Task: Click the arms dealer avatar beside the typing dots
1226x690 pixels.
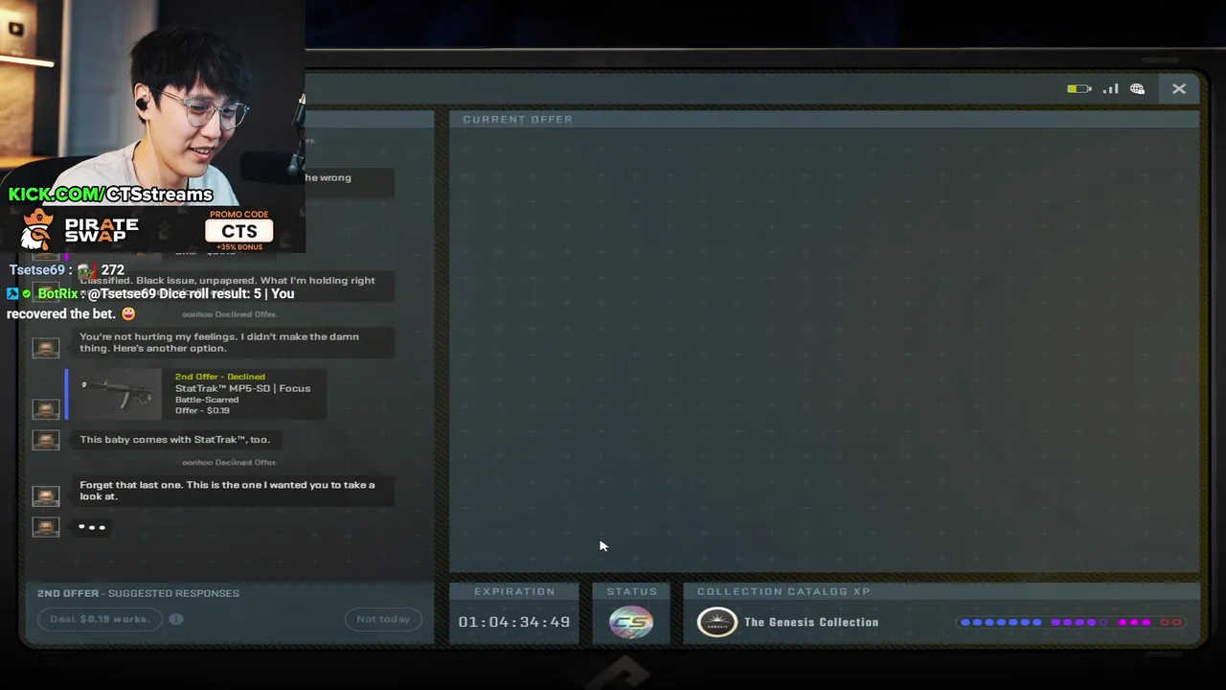Action: point(46,526)
